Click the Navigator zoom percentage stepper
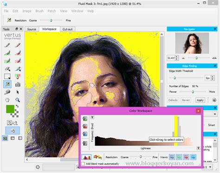The image size is (220, 173). coord(176,58)
